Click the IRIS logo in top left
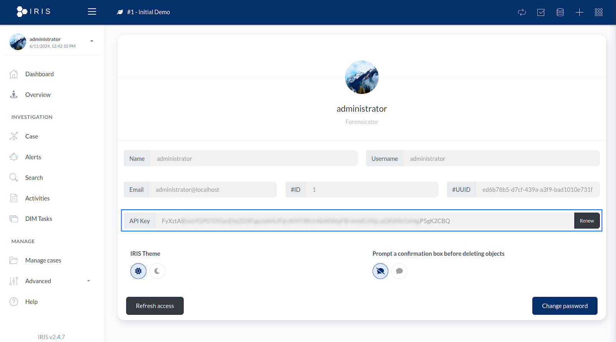616x342 pixels. pos(33,12)
